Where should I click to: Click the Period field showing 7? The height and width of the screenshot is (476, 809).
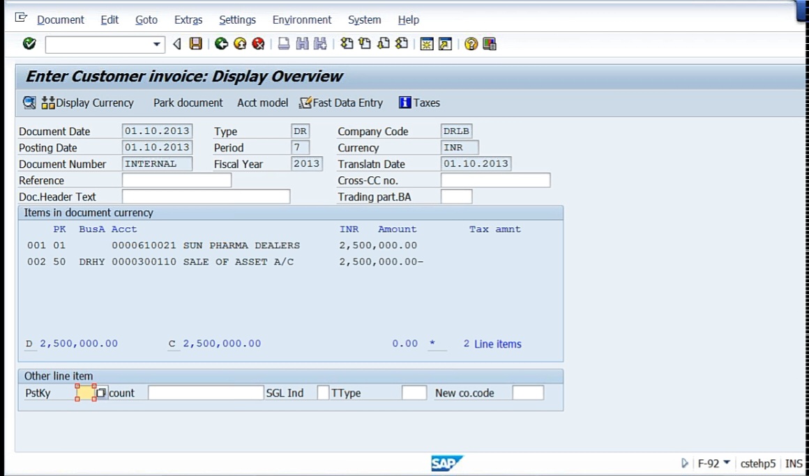(x=301, y=148)
